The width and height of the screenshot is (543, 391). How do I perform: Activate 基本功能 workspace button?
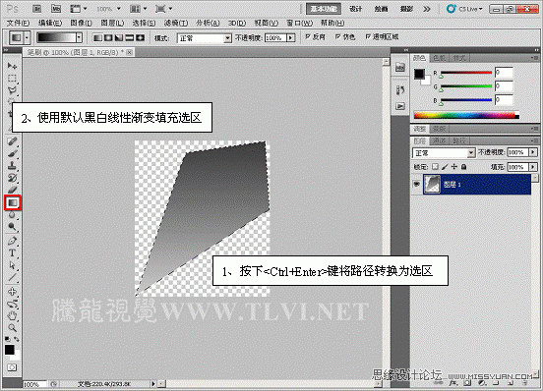(324, 9)
